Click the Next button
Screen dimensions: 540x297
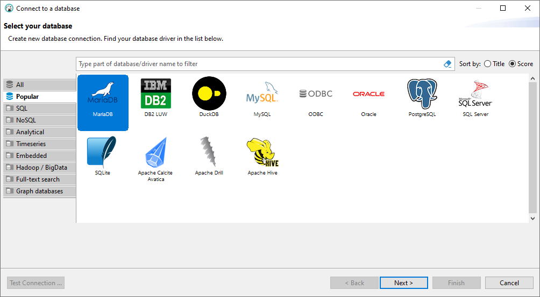point(403,283)
